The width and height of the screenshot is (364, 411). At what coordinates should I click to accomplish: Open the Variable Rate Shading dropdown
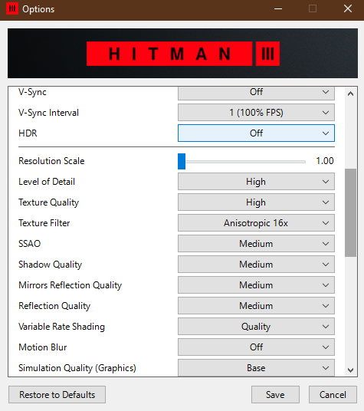click(x=256, y=327)
